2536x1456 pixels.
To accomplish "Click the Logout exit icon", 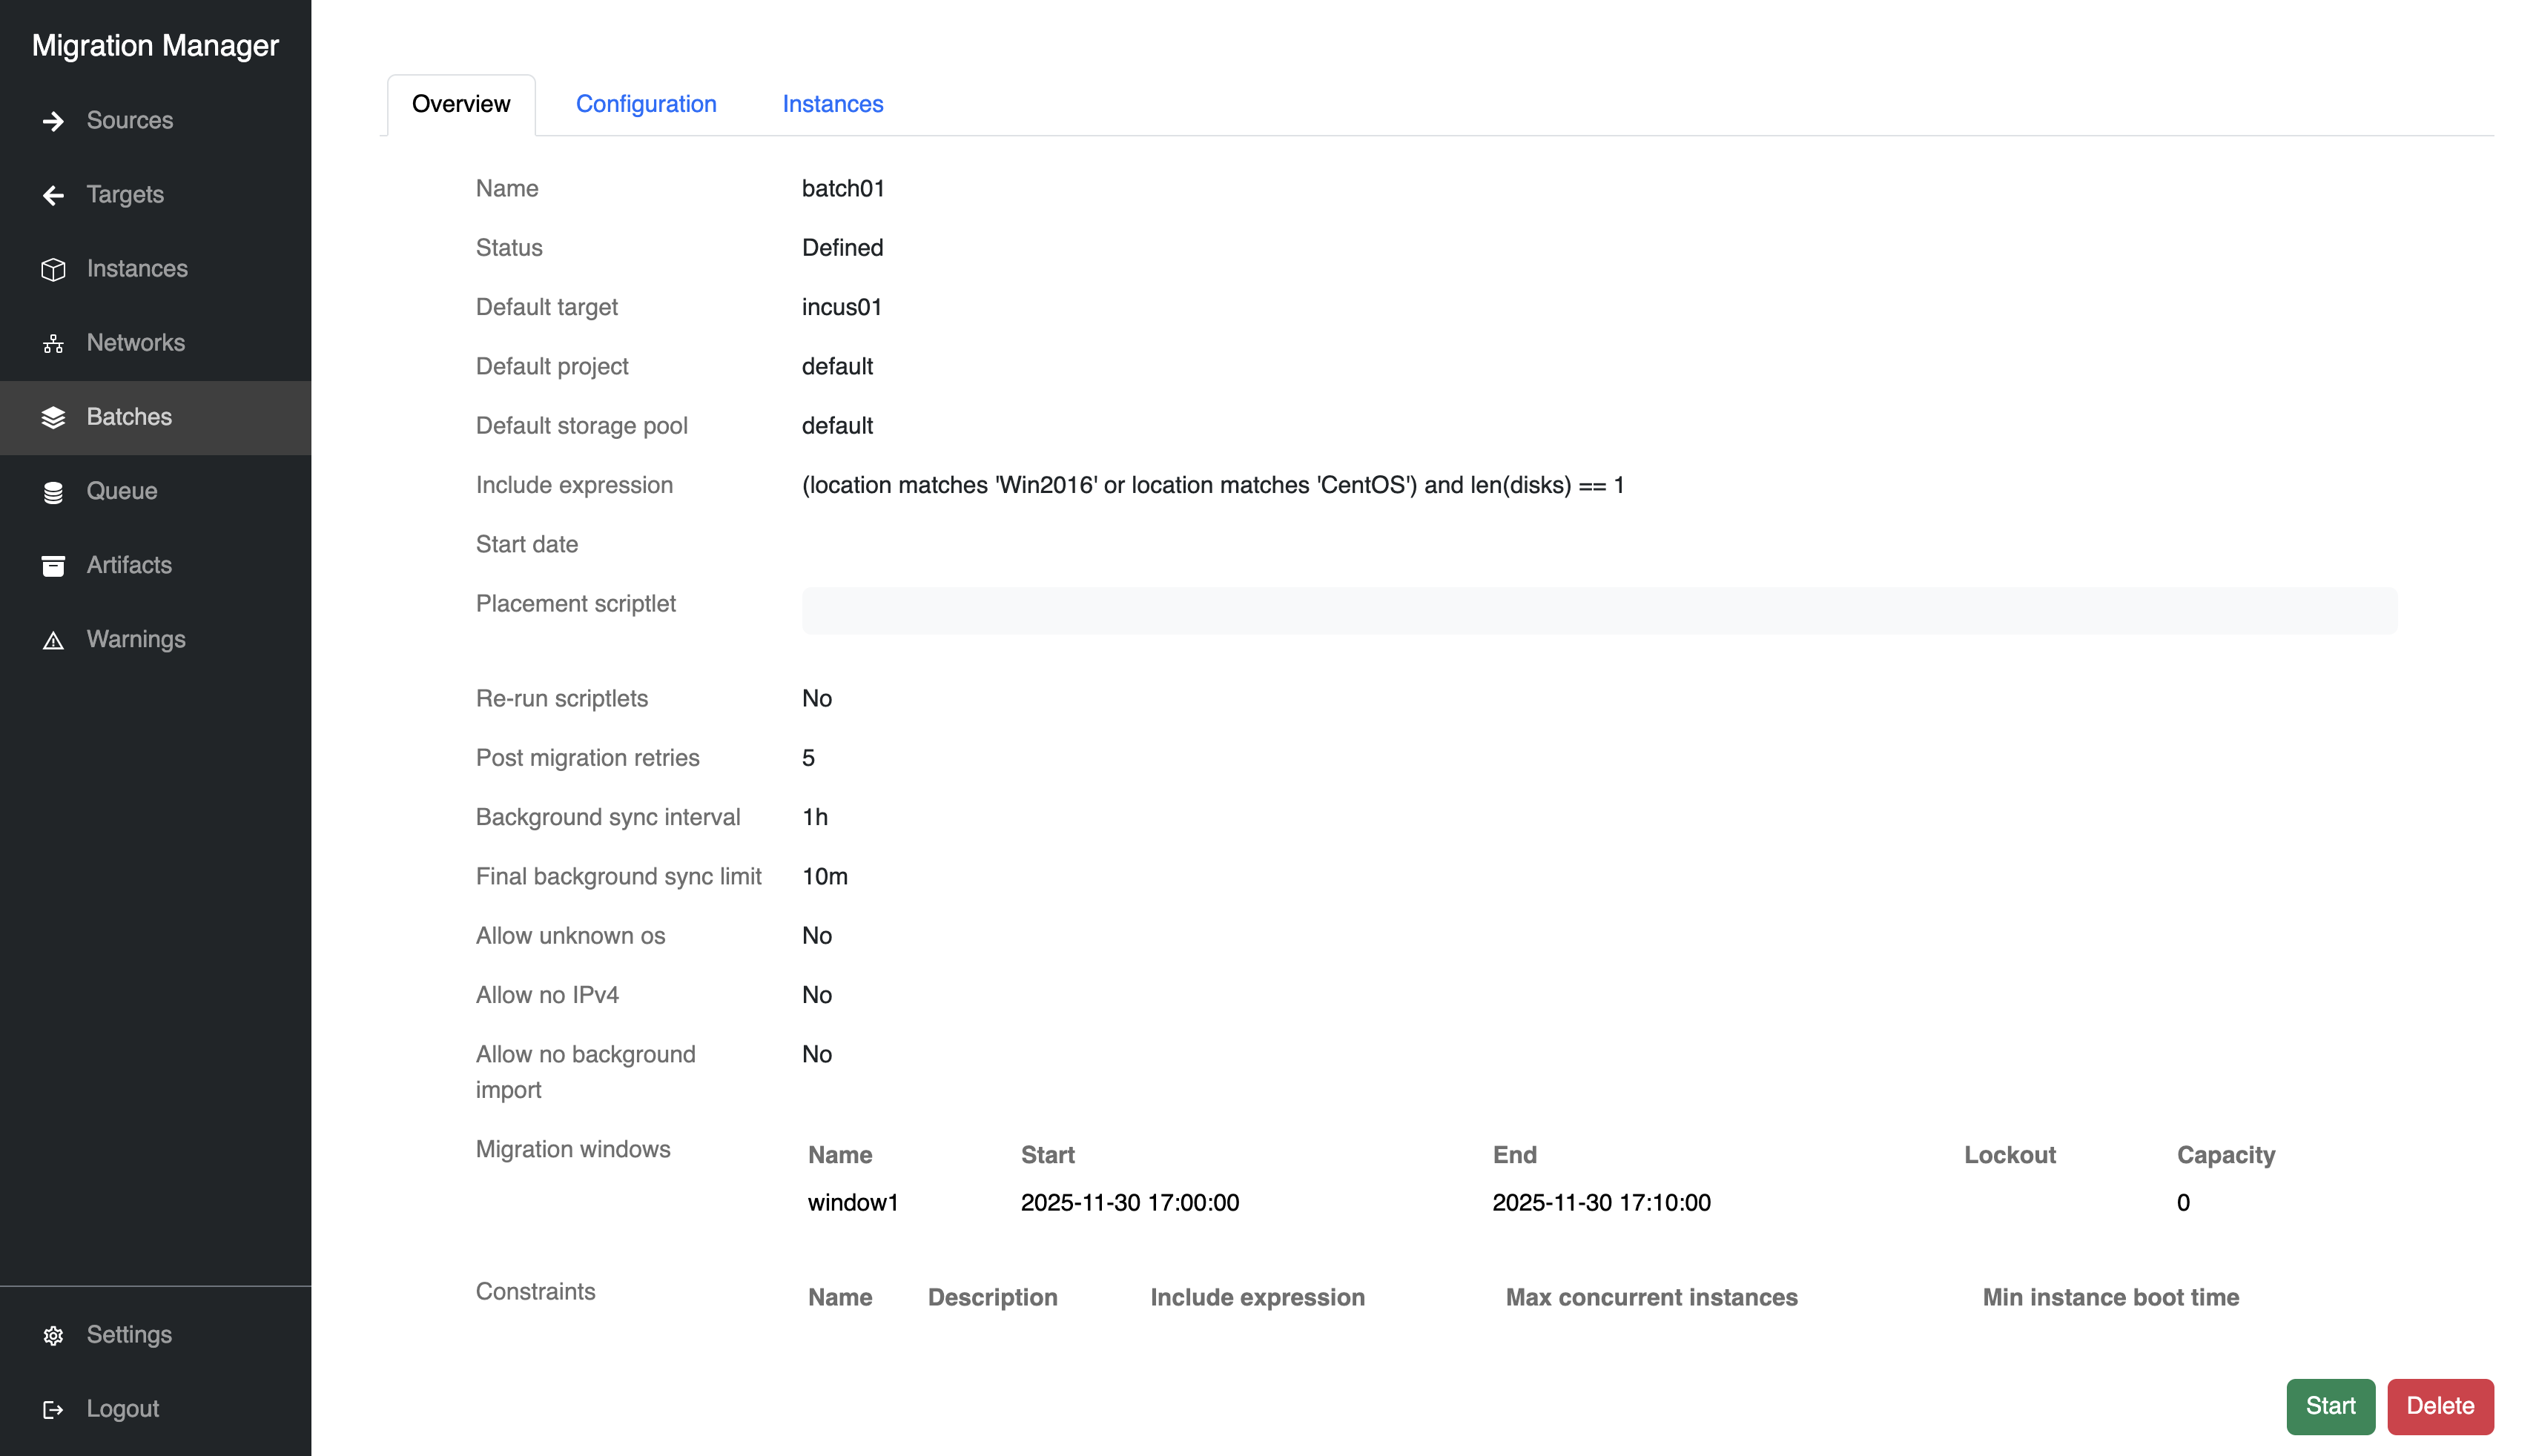I will coord(53,1409).
